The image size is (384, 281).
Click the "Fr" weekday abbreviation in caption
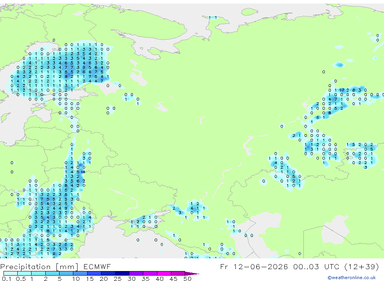click(224, 266)
